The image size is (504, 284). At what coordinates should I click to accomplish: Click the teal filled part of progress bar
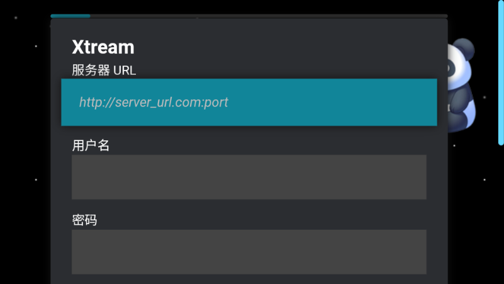[70, 16]
